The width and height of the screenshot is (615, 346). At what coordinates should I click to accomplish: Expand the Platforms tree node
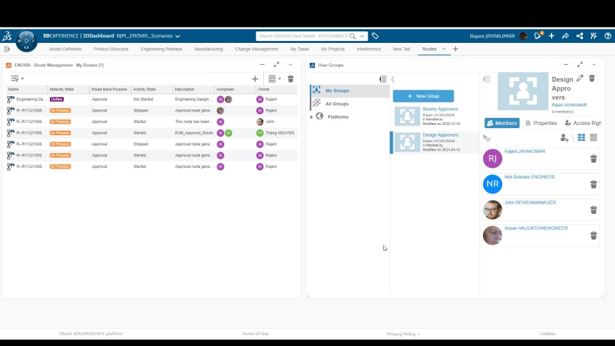tap(311, 117)
